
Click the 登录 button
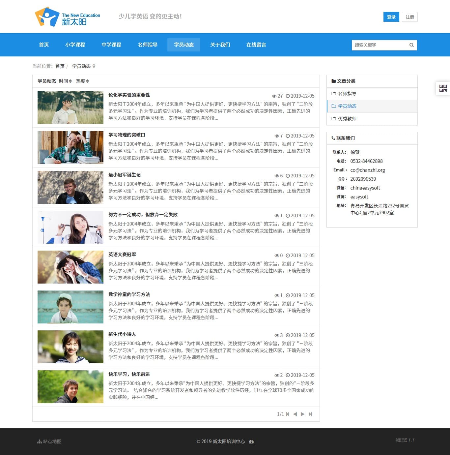(x=391, y=17)
